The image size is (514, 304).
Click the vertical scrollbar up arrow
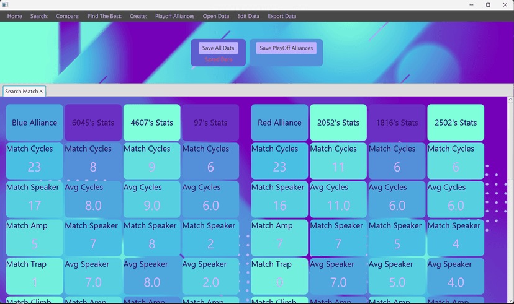tap(510, 100)
